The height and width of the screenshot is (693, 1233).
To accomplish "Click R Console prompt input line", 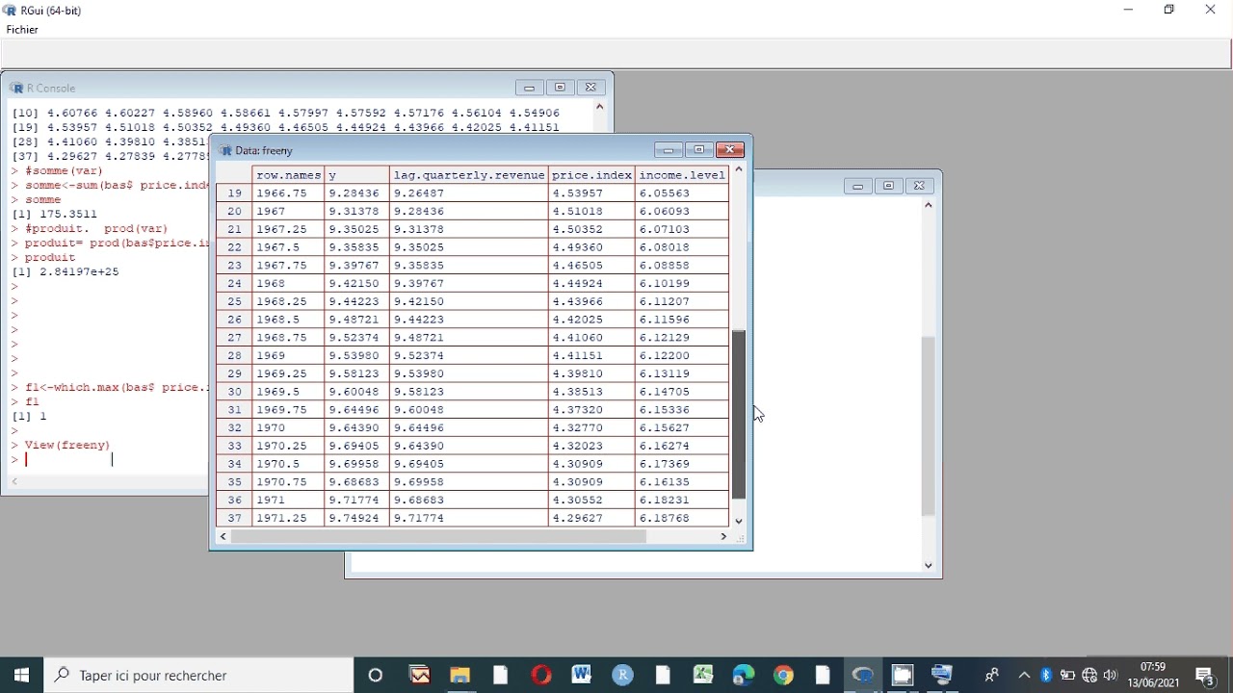I will pos(109,460).
